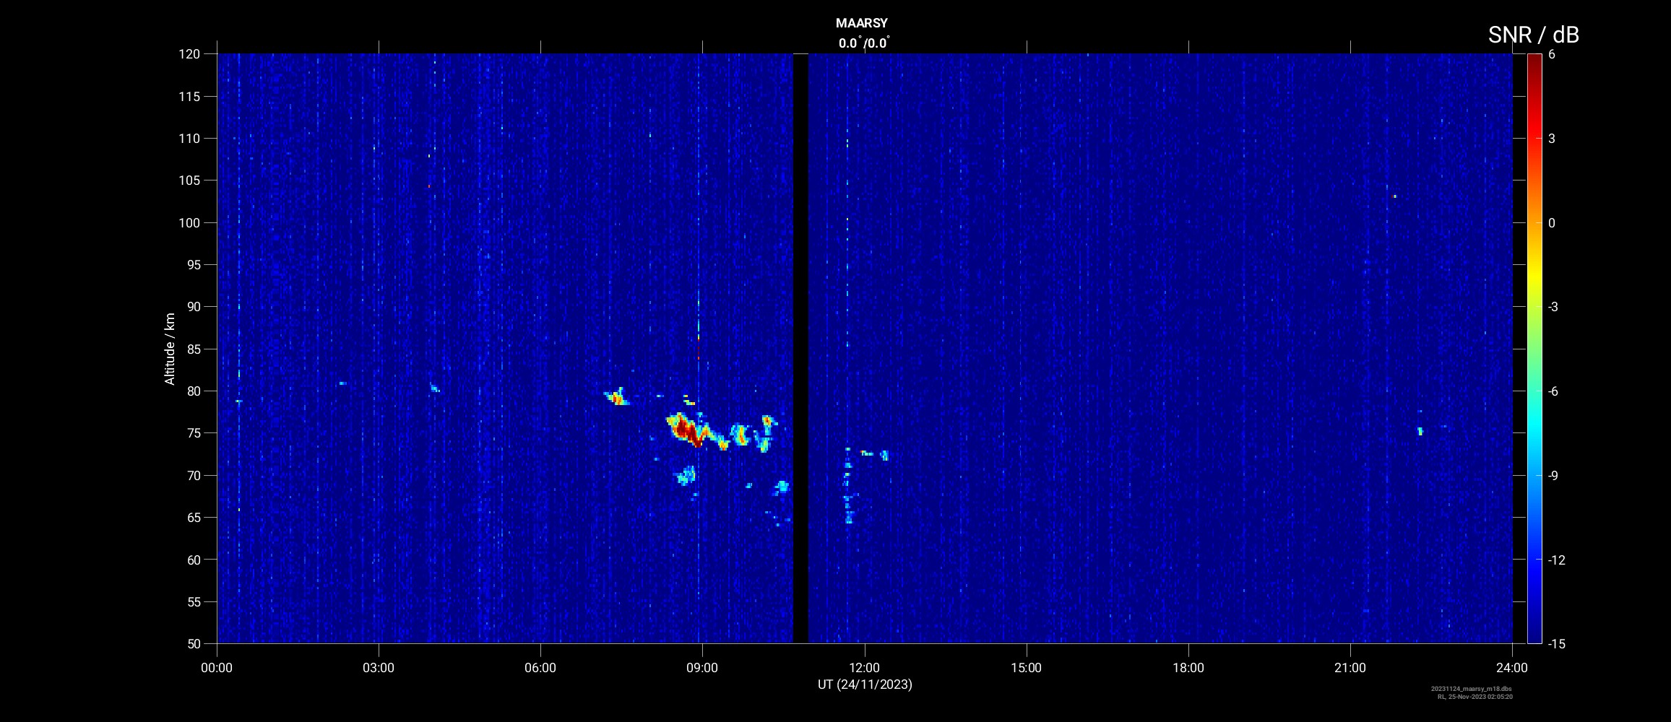Viewport: 1671px width, 722px height.
Task: Select the 09:00 time tick label
Action: (x=702, y=668)
